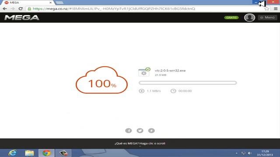Click the 21.9 MB file size

point(161,75)
